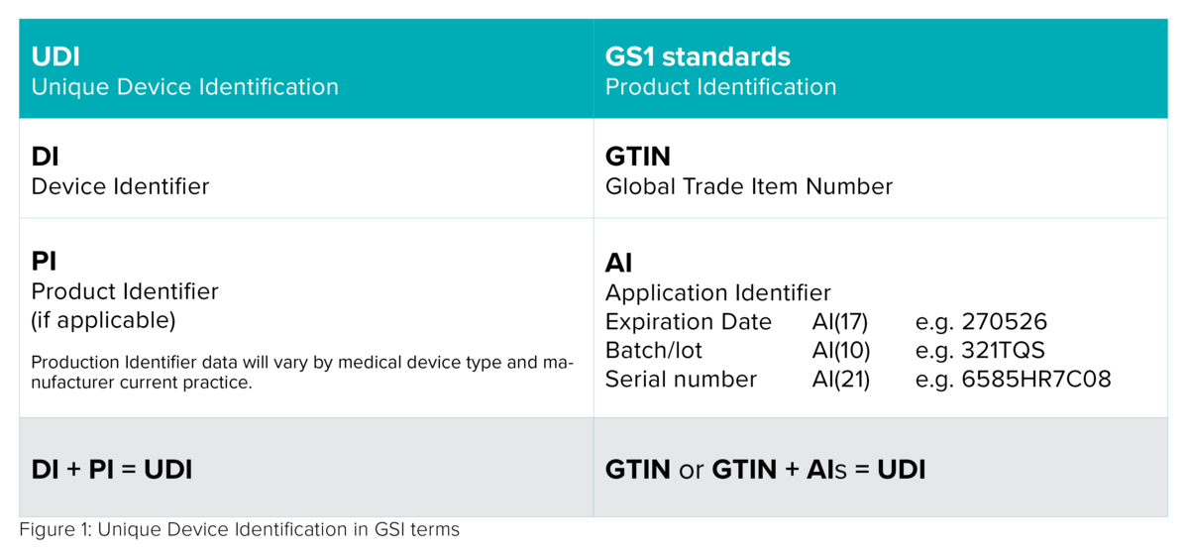This screenshot has height=555, width=1189.
Task: Click the Production Identifier data footnote
Action: pyautogui.click(x=302, y=372)
